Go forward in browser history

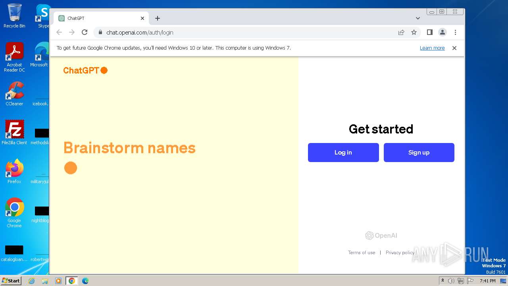tap(72, 33)
